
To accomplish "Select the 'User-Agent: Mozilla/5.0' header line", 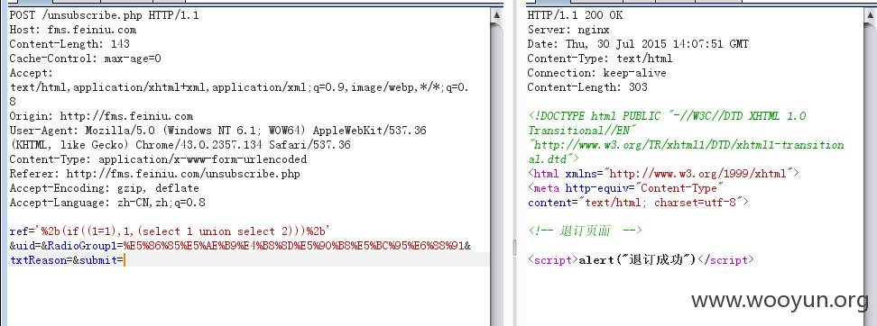I will pos(218,131).
